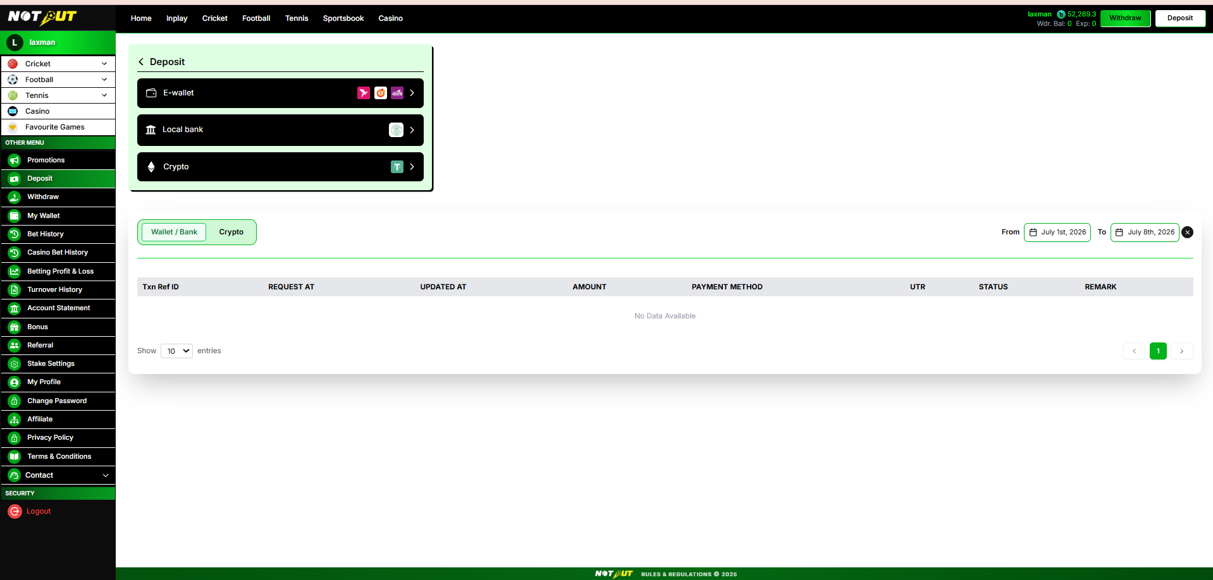The width and height of the screenshot is (1213, 580).
Task: Open Home in top navigation
Action: tap(141, 18)
